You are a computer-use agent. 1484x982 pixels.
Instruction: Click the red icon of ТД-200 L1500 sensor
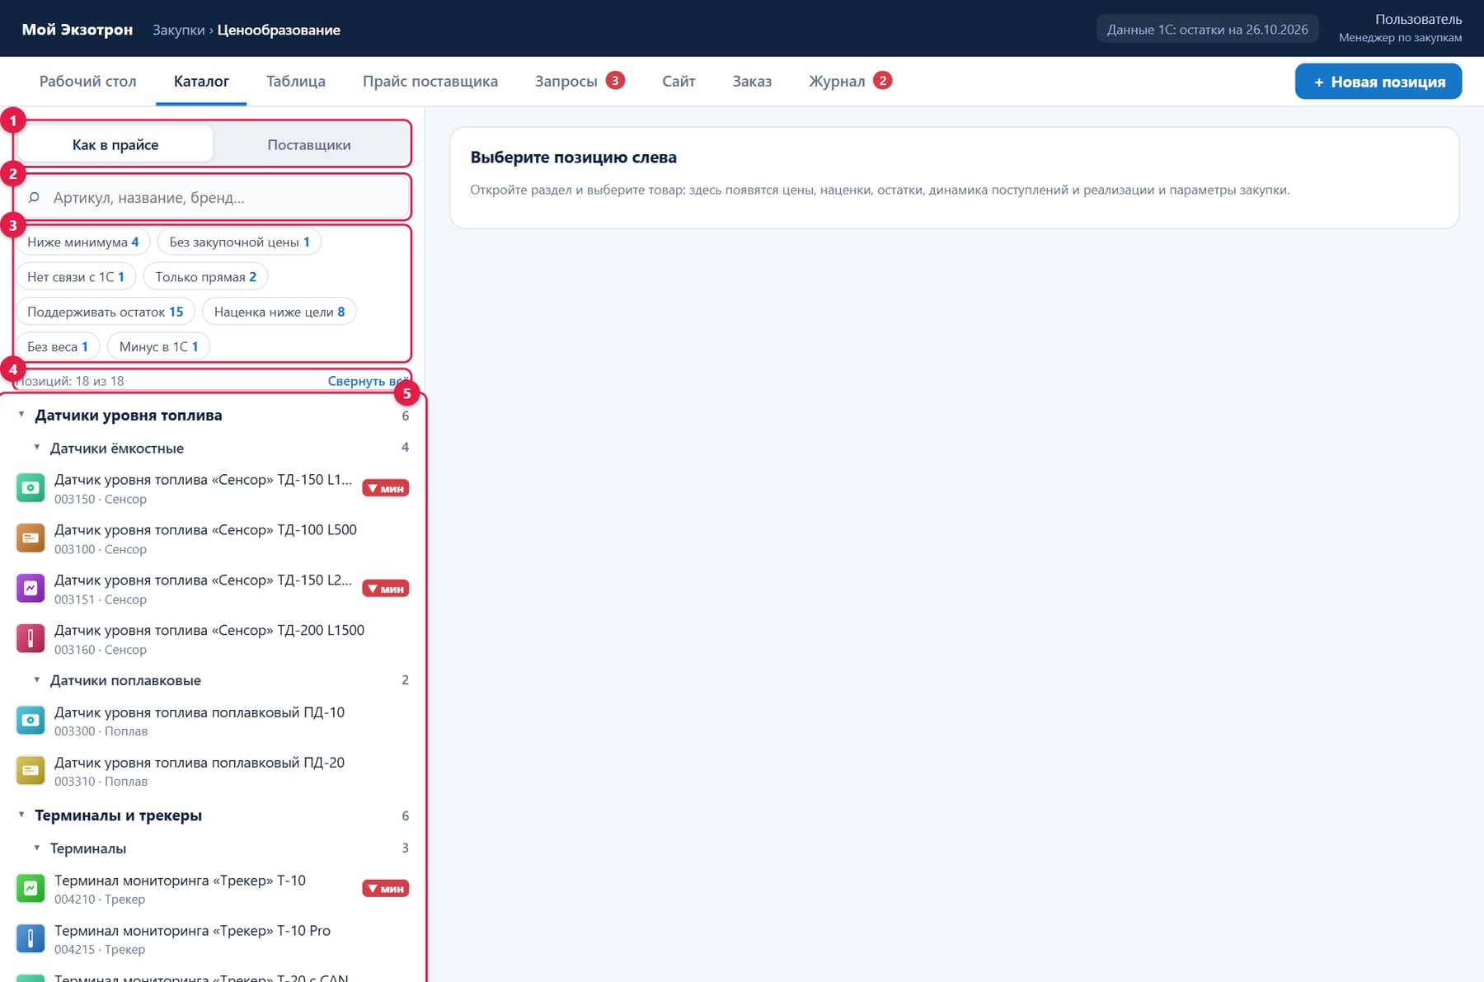(x=31, y=638)
